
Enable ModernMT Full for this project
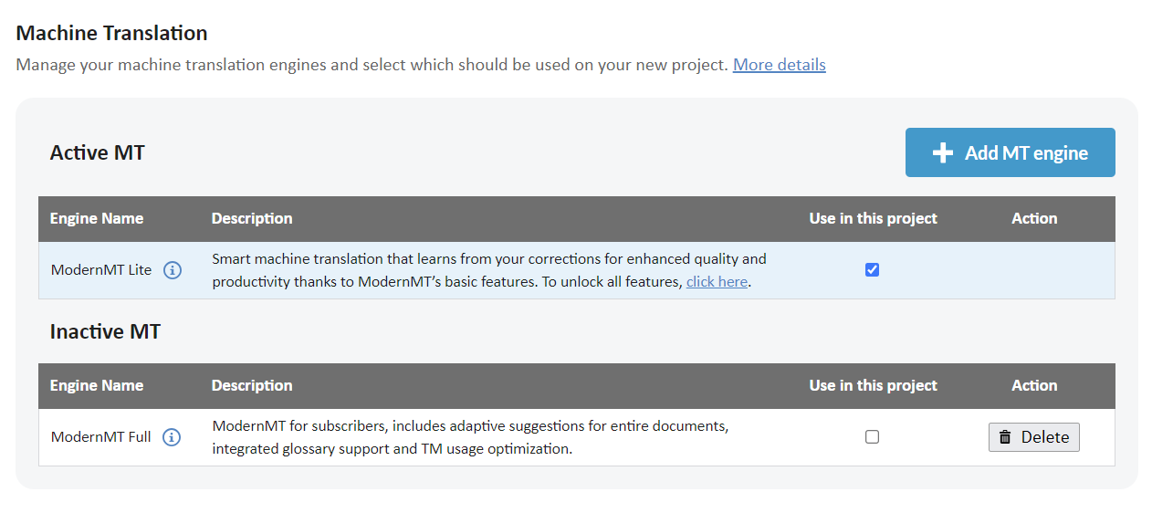coord(872,437)
